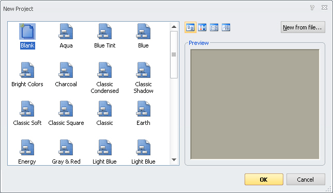Choose the Blue Tint template
Image resolution: width=333 pixels, height=193 pixels.
tap(104, 36)
